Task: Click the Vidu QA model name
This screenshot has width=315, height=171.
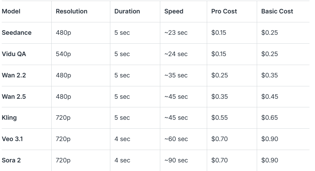Action: point(14,54)
